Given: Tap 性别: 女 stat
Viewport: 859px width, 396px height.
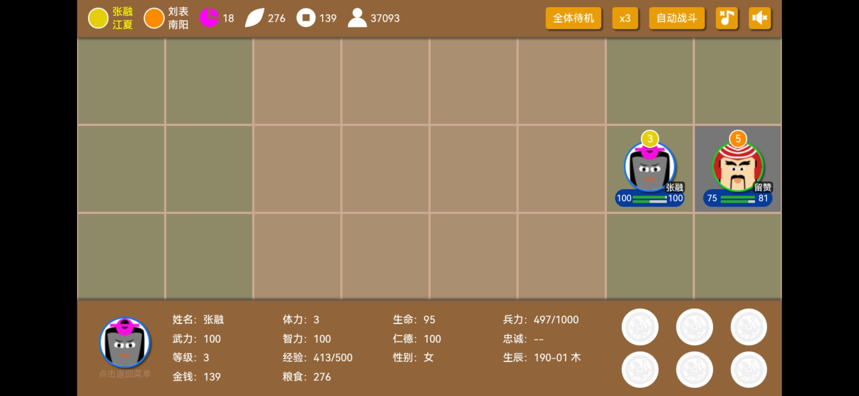Looking at the screenshot, I should tap(413, 357).
